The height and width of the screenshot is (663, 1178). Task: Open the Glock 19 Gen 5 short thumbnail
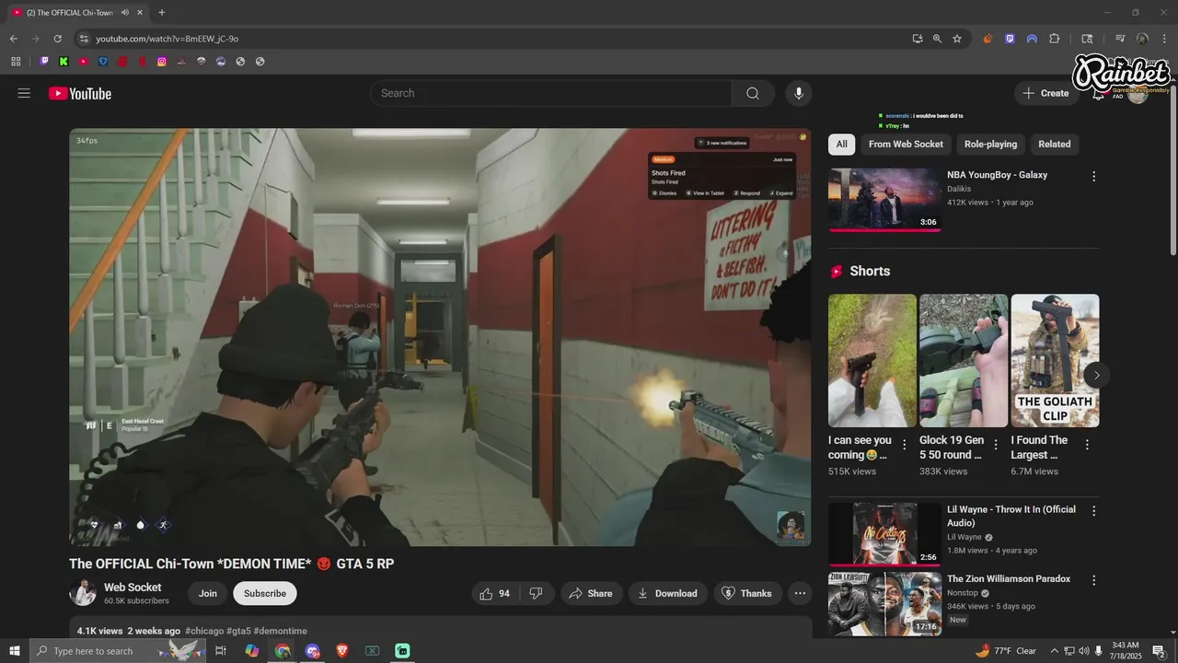click(x=964, y=360)
